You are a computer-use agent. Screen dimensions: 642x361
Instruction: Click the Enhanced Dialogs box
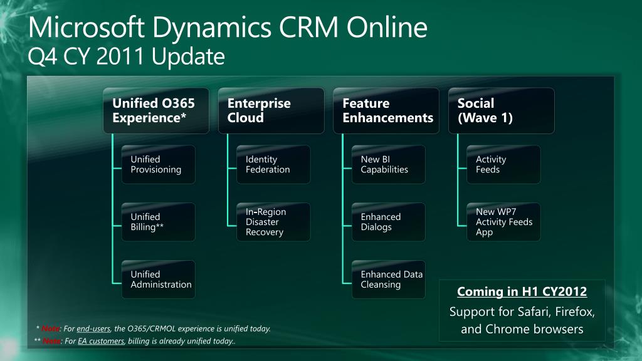point(389,222)
